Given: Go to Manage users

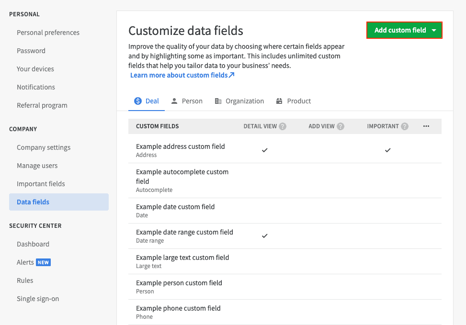Looking at the screenshot, I should [37, 166].
